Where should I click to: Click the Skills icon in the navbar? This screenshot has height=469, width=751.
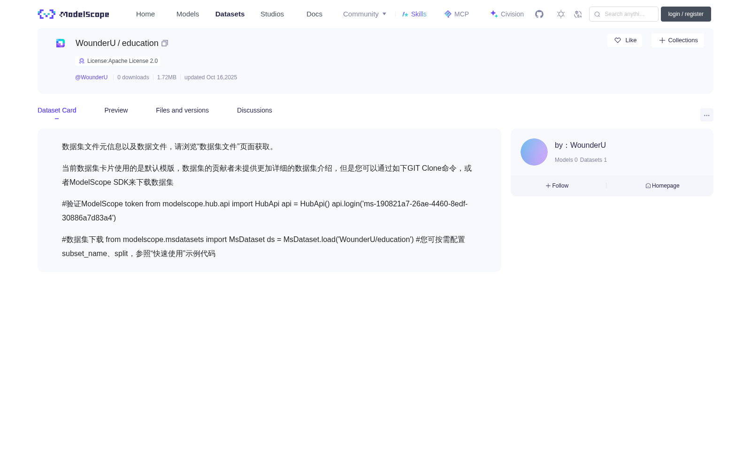click(405, 14)
